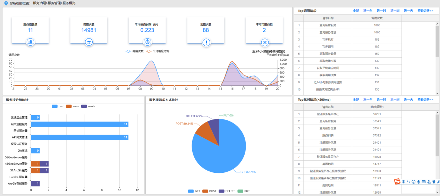Image resolution: width=440 pixels, height=196 pixels.
Task: Select 近一周 in Top调用请求 panel
Action: (395, 11)
